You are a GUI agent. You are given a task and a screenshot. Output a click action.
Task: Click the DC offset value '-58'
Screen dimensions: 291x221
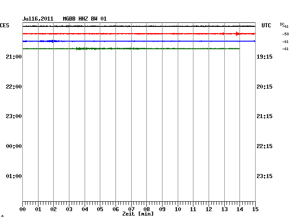[286, 34]
